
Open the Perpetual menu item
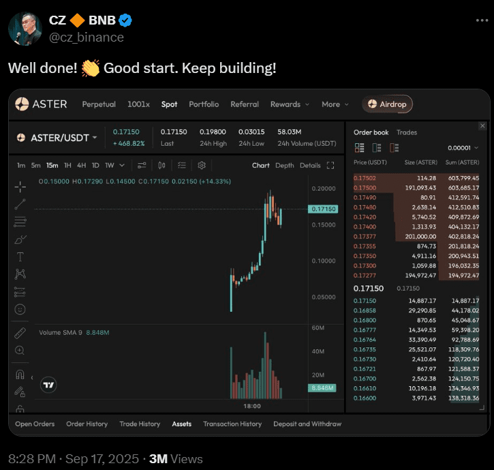click(99, 104)
